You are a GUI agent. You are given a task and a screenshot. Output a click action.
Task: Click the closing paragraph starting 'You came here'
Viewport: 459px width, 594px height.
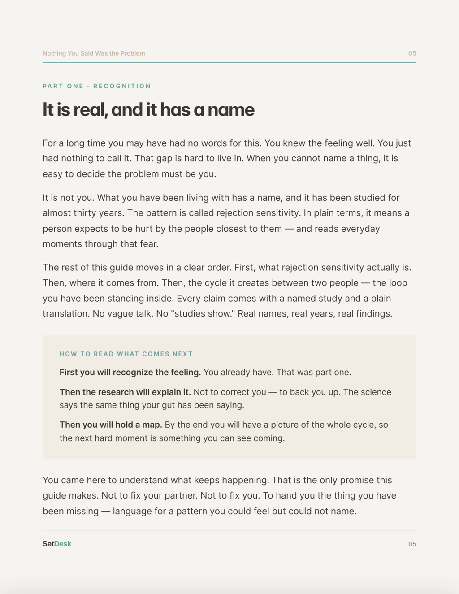pyautogui.click(x=220, y=496)
